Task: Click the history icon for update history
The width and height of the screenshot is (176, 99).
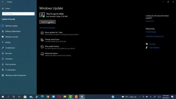Action: 42,47
